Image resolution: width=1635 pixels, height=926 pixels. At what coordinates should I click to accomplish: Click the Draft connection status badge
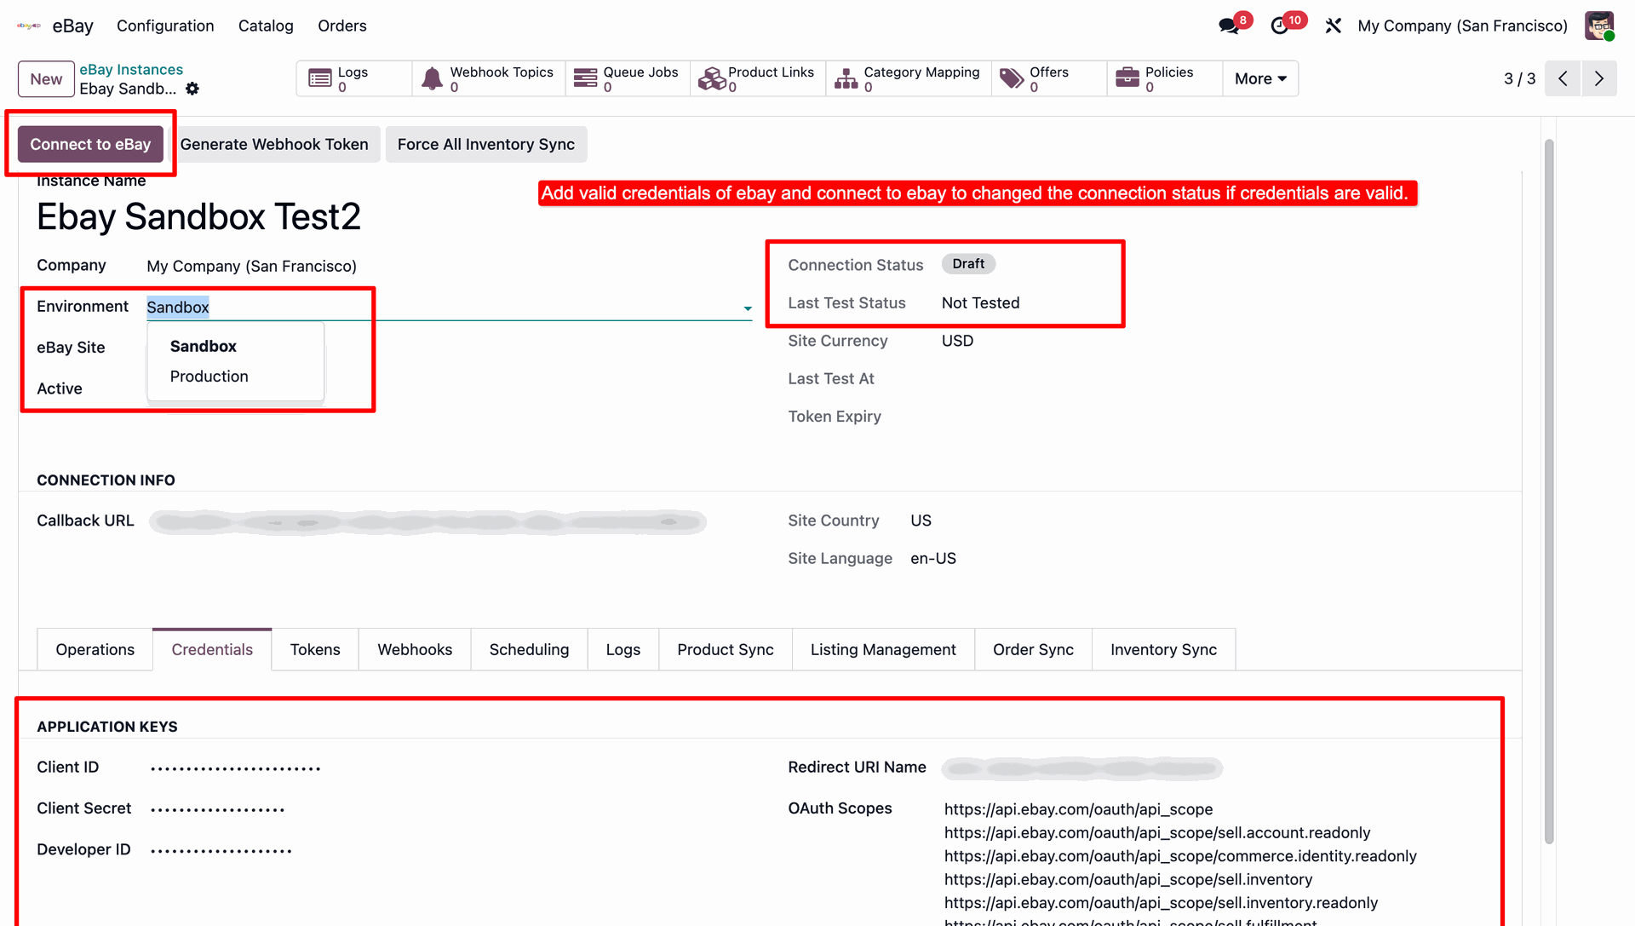[968, 264]
